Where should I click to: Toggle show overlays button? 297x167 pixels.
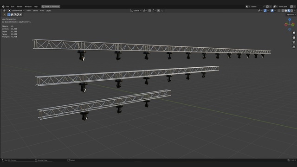[272, 11]
